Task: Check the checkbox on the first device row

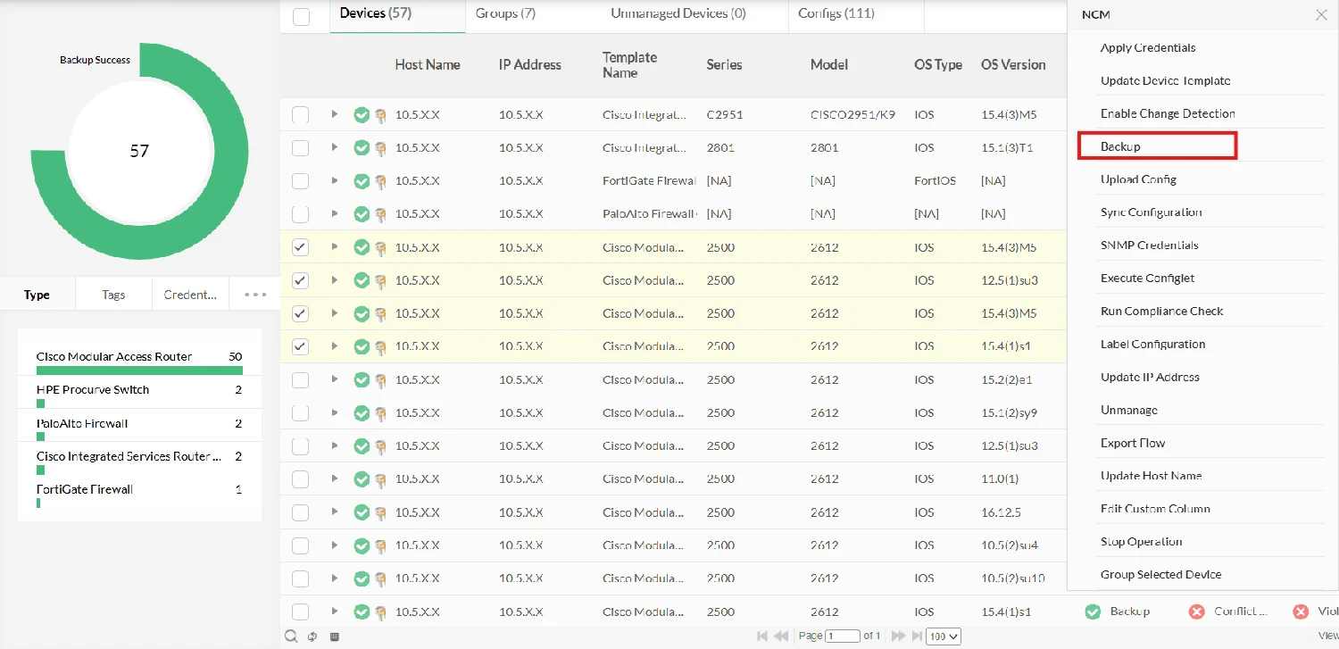Action: 300,114
